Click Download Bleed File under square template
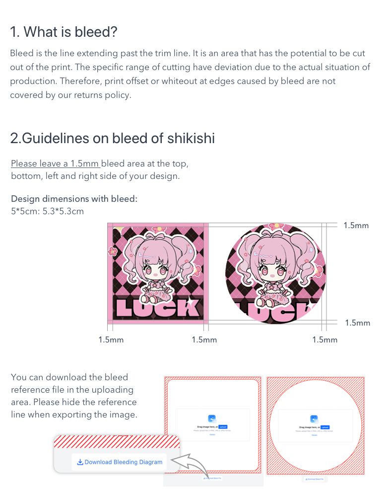Screen dimensions: 392x503 (212, 478)
